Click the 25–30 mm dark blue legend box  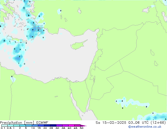[x=53, y=126]
